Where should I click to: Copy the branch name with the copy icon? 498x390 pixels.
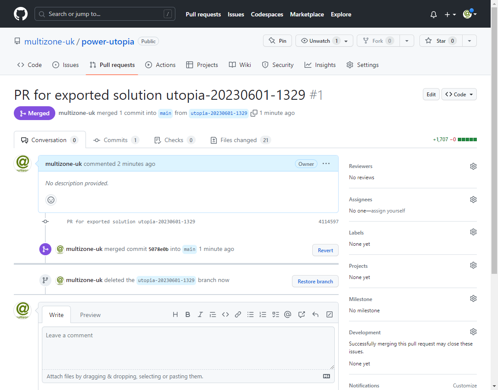[x=254, y=113]
